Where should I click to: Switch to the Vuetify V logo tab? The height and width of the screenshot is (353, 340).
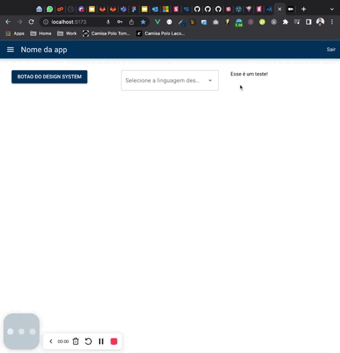pyautogui.click(x=248, y=9)
